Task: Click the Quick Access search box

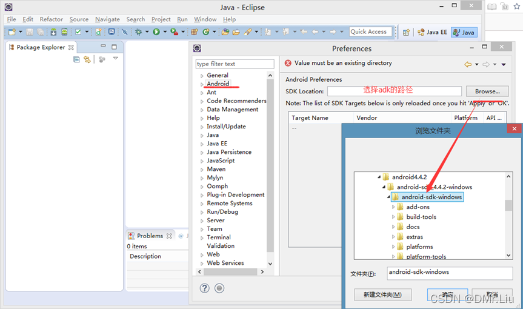Action: 370,32
